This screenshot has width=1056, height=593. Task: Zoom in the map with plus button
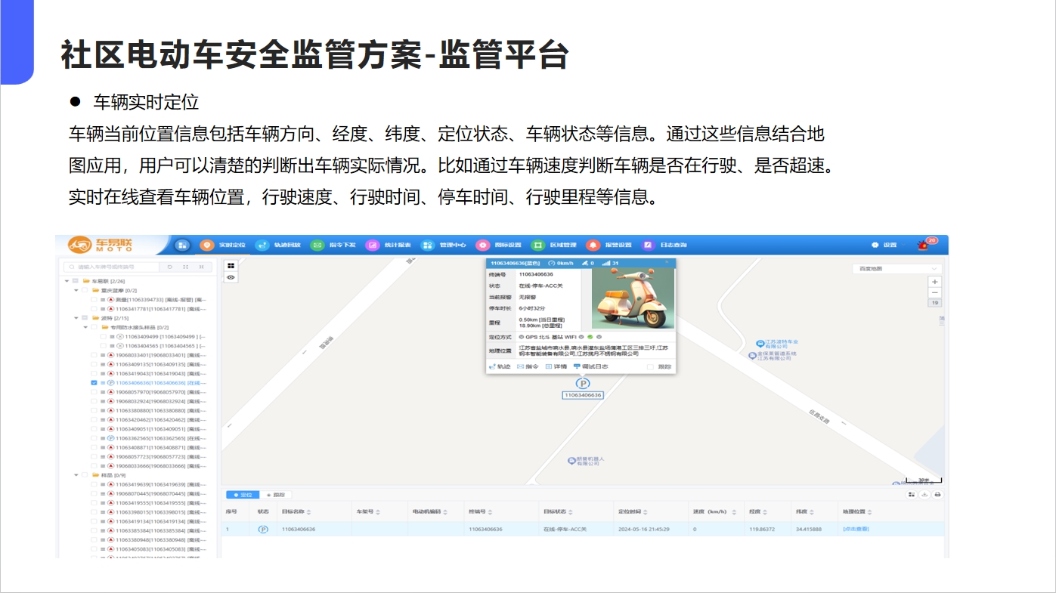[x=935, y=282]
